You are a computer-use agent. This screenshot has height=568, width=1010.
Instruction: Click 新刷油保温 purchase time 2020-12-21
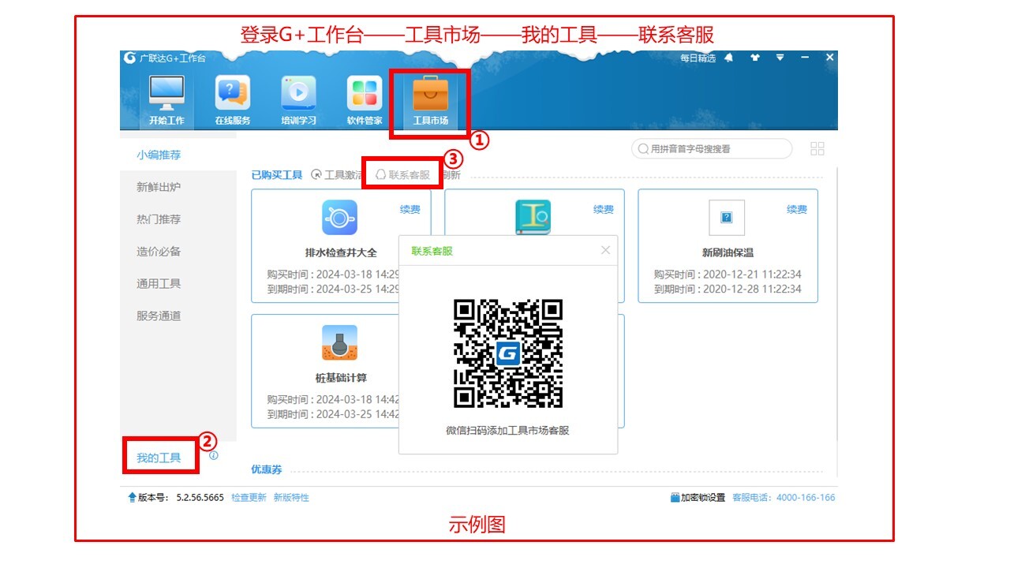pos(728,275)
